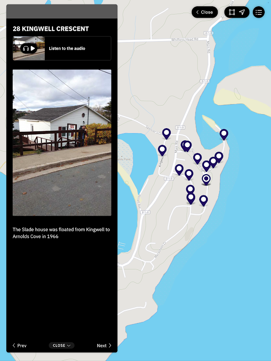Screen dimensions: 271x361
Task: Select the southernmost right map pin
Action: [204, 200]
